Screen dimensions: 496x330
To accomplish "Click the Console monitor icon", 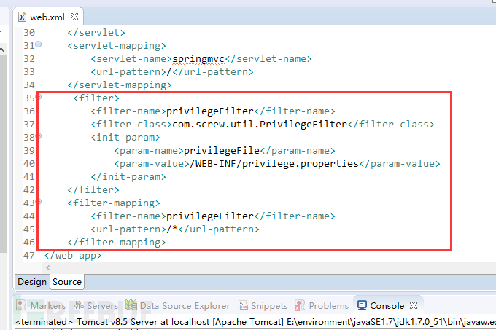I will pos(362,305).
